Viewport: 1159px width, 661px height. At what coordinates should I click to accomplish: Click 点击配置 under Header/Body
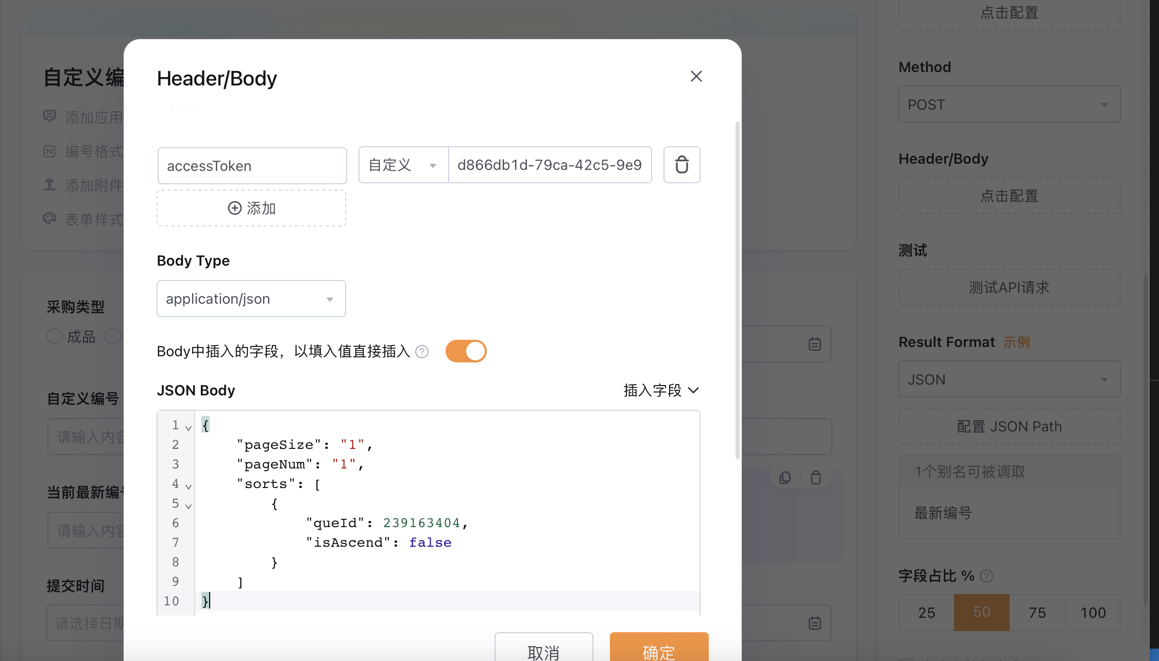tap(1009, 196)
